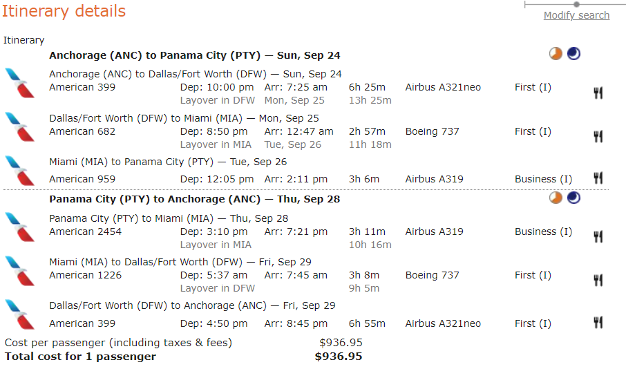Click meal icon for 4:50 pm Dallas departure

tap(598, 323)
